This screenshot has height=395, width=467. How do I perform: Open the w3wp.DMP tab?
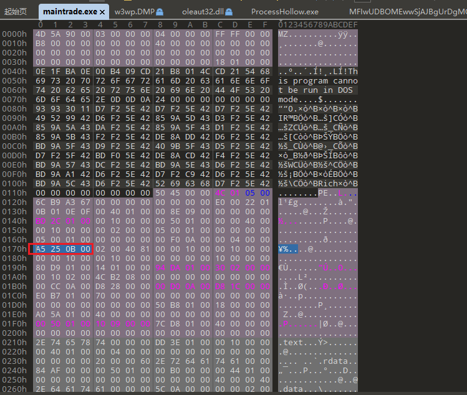coord(135,12)
